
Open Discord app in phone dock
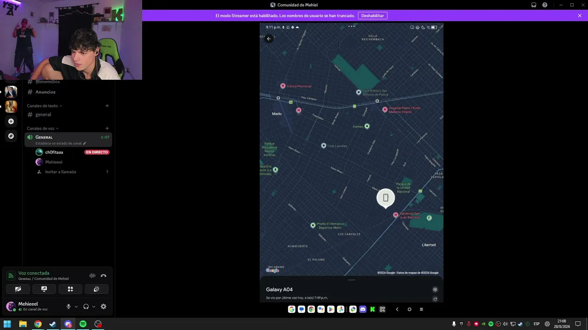pyautogui.click(x=362, y=309)
